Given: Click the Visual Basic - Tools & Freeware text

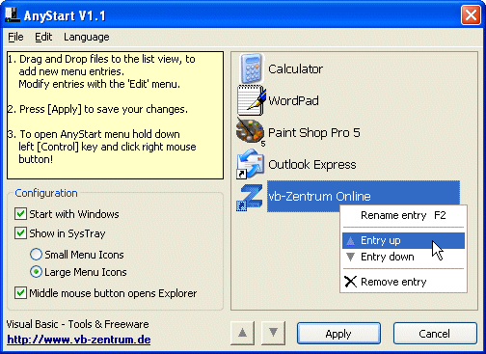Looking at the screenshot, I should point(77,324).
